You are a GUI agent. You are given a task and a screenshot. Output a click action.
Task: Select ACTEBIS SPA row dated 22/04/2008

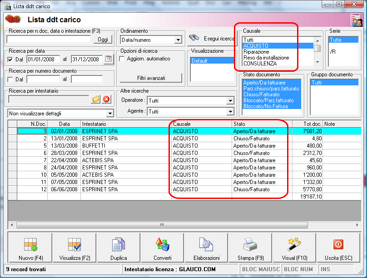tap(185, 160)
